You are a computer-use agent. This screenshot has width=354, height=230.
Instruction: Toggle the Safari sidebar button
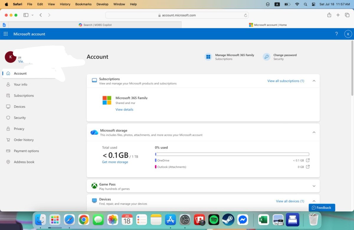coord(26,15)
